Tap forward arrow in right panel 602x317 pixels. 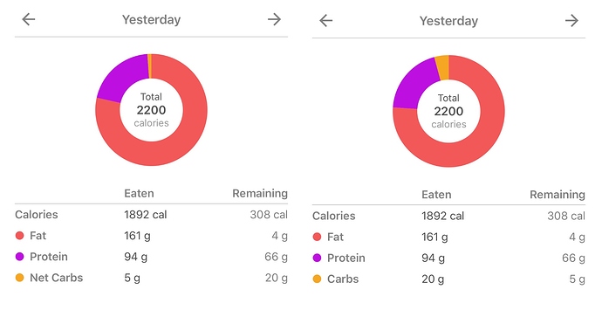(x=571, y=20)
